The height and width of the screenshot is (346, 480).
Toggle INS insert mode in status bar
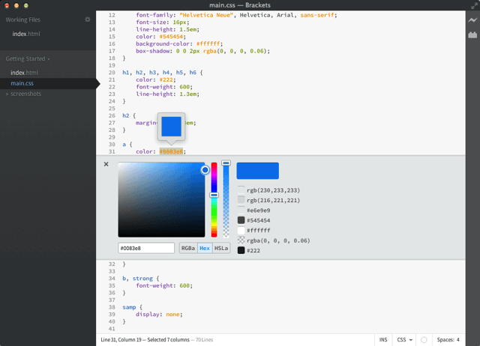[383, 340]
